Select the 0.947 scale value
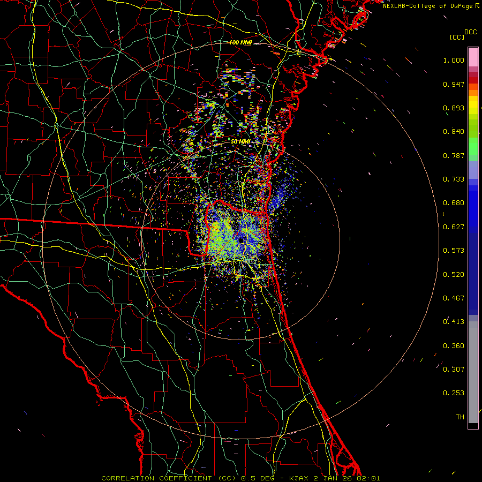This screenshot has height=482, width=482. pyautogui.click(x=454, y=84)
